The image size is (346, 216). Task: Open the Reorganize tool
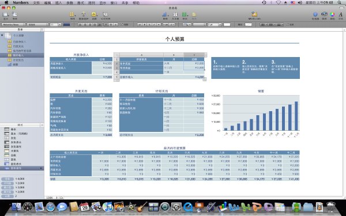84,15
